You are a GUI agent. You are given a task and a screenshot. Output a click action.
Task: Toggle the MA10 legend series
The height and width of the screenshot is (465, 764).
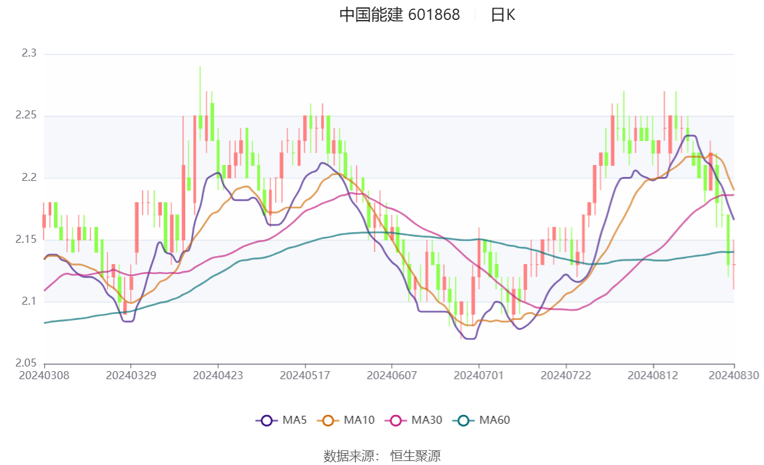(346, 420)
